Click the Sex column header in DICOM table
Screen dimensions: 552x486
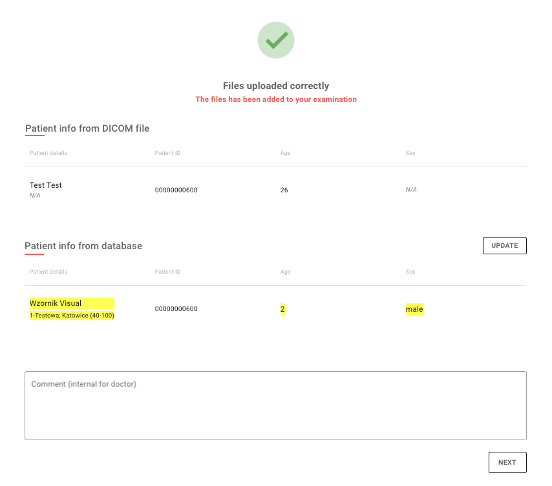[410, 153]
